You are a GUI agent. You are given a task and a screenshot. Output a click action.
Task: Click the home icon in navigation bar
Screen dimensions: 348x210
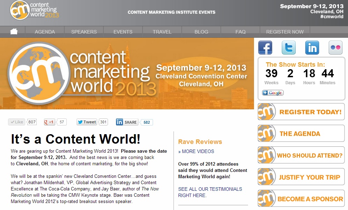(x=14, y=31)
